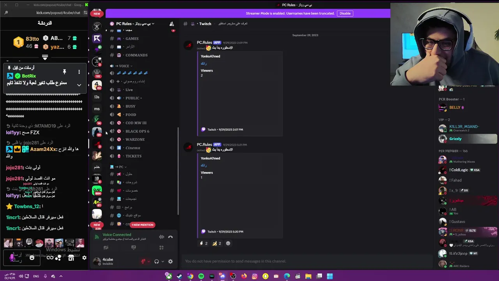
Task: Open Firefox from the taskbar
Action: pyautogui.click(x=244, y=276)
